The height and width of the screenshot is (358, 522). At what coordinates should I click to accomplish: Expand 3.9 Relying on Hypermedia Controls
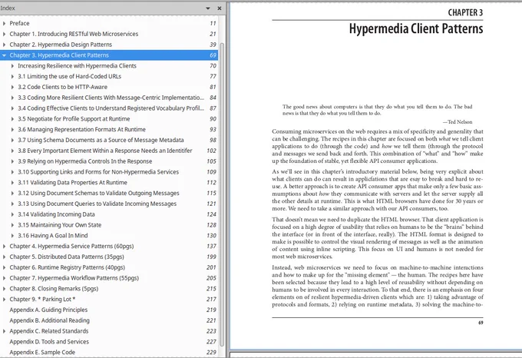click(x=12, y=161)
